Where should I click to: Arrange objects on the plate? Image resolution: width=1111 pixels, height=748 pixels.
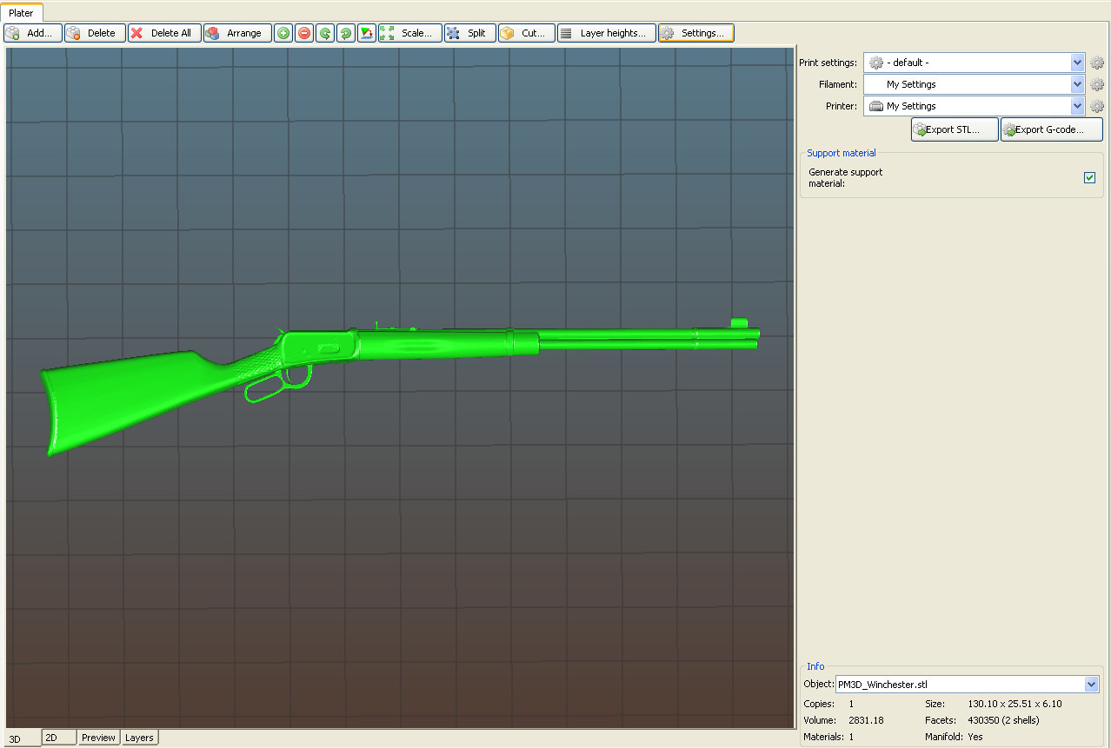pos(237,33)
